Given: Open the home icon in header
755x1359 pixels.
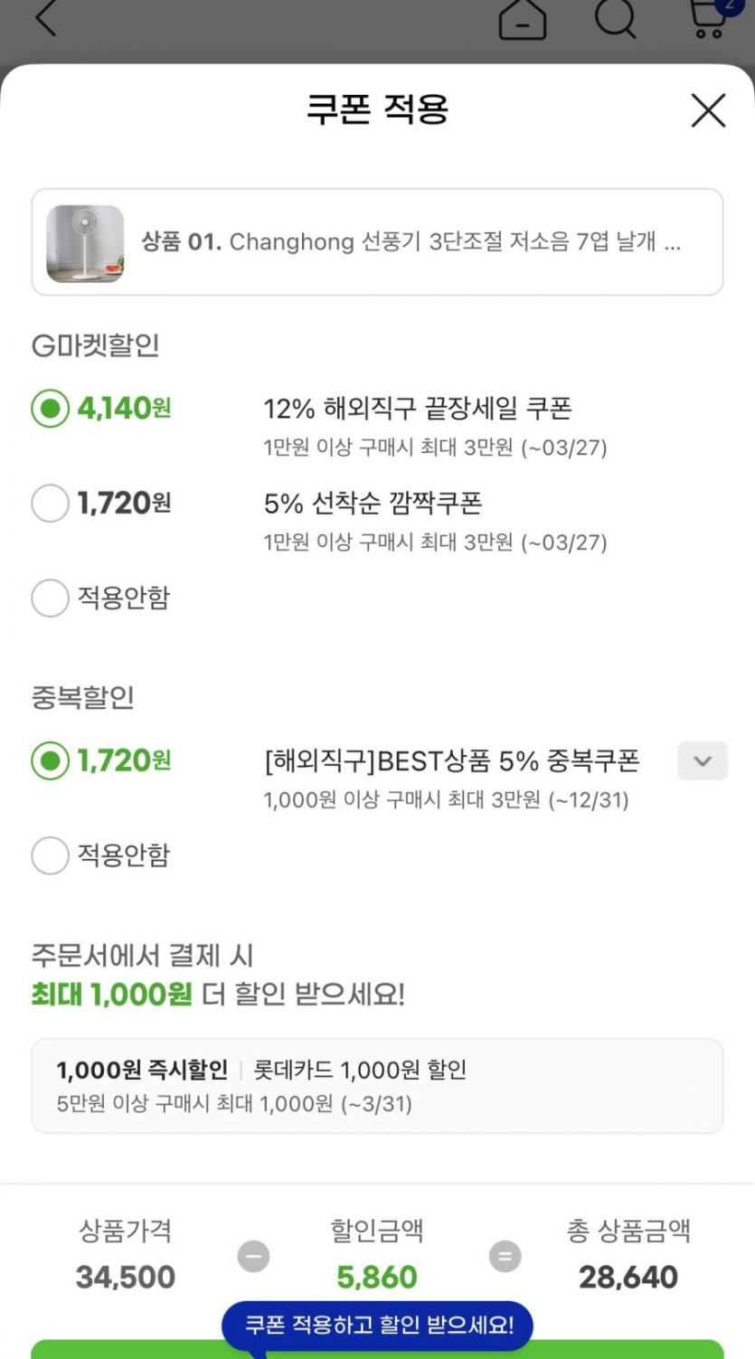Looking at the screenshot, I should point(523,18).
